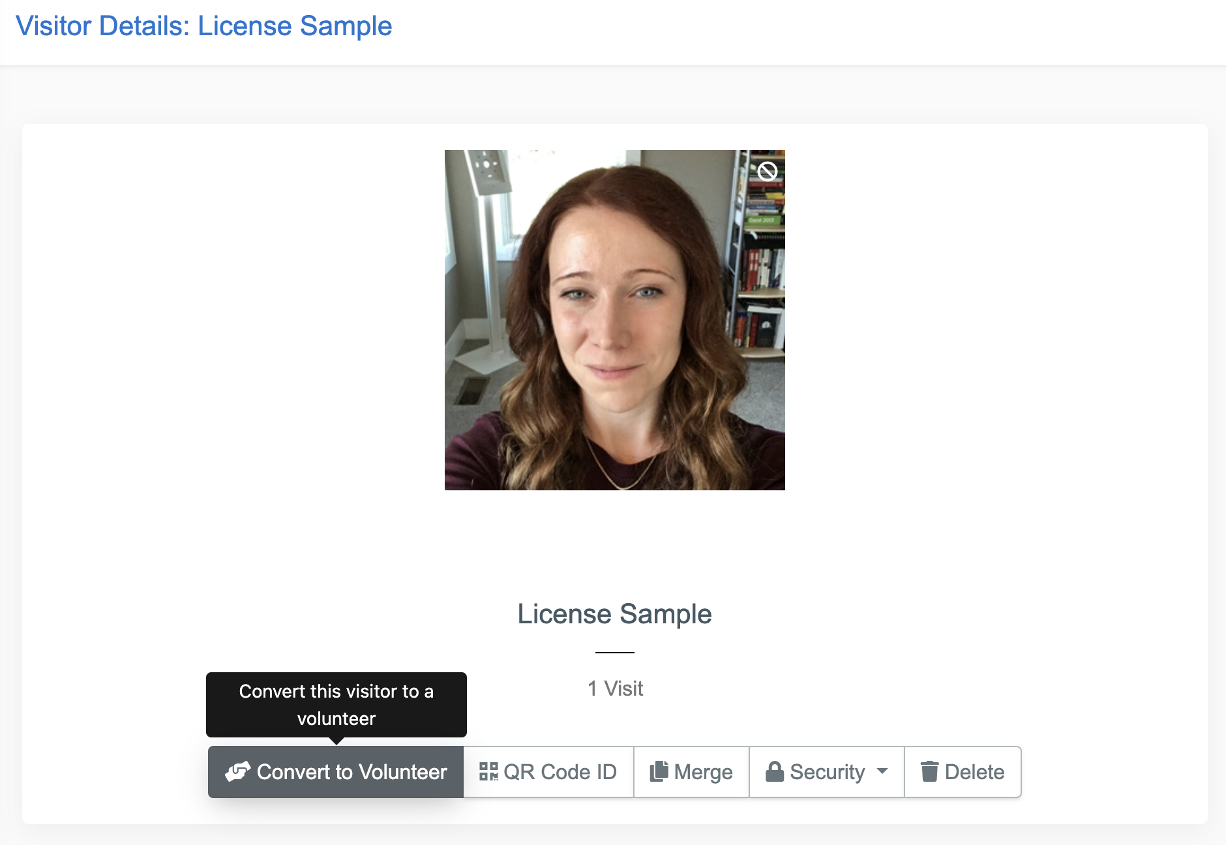Image resolution: width=1226 pixels, height=845 pixels.
Task: Expand the Security dropdown caret
Action: coord(882,771)
